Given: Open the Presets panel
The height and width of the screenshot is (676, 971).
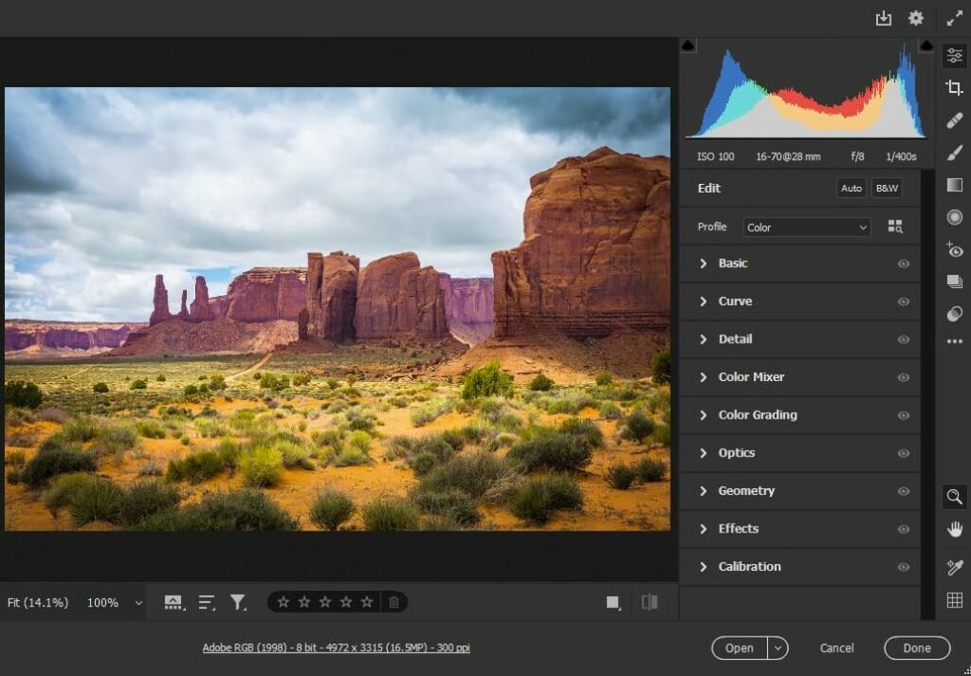Looking at the screenshot, I should (x=955, y=313).
